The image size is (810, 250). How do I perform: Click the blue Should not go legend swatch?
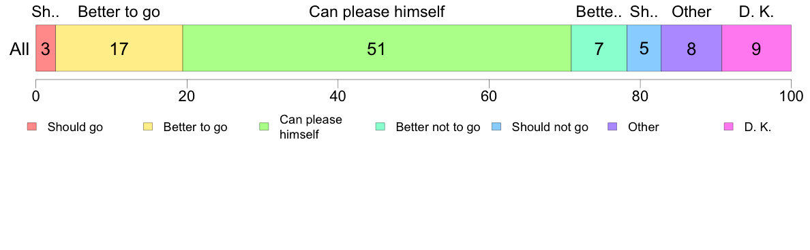[x=496, y=127]
